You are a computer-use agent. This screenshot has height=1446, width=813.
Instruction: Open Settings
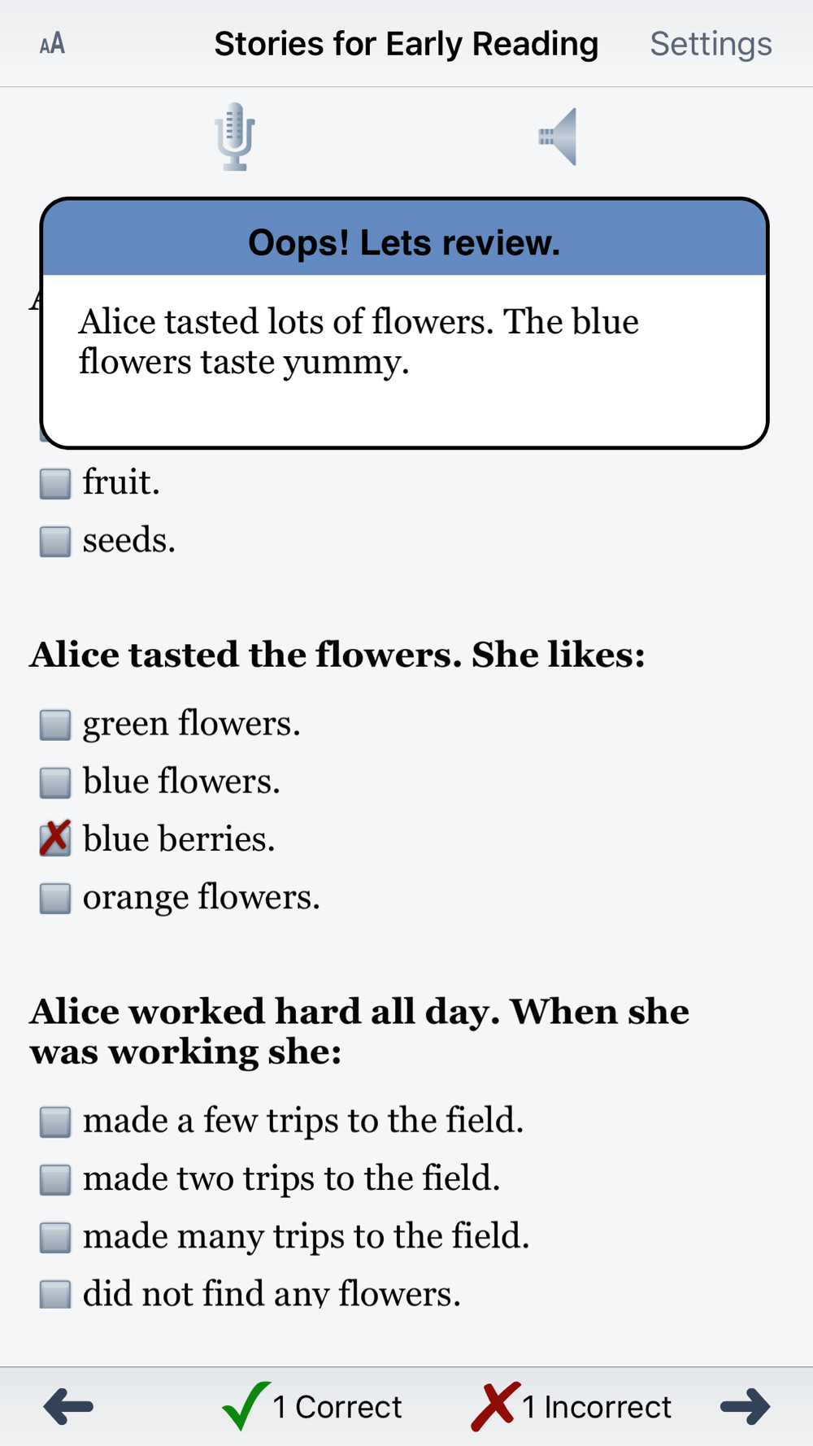point(711,44)
